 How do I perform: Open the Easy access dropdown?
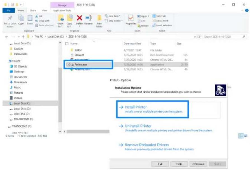click(114, 21)
